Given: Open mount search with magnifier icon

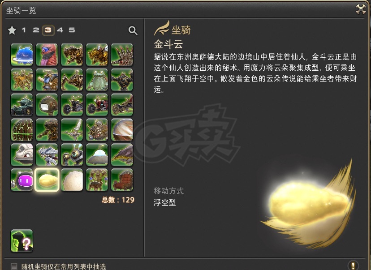Looking at the screenshot, I should (133, 30).
